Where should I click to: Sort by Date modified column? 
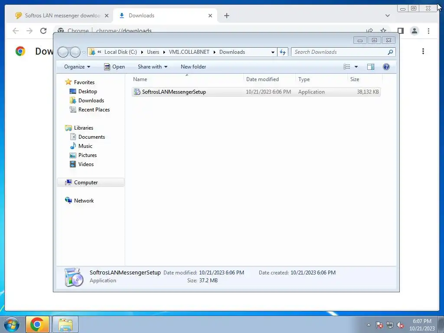pyautogui.click(x=269, y=79)
